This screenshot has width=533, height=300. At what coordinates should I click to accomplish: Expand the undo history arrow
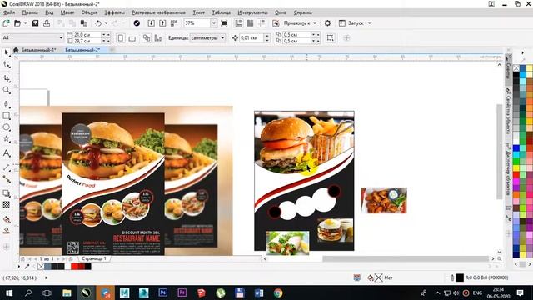[106, 23]
